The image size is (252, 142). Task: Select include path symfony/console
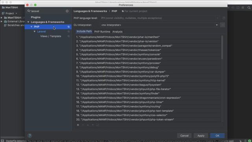pos(148,54)
